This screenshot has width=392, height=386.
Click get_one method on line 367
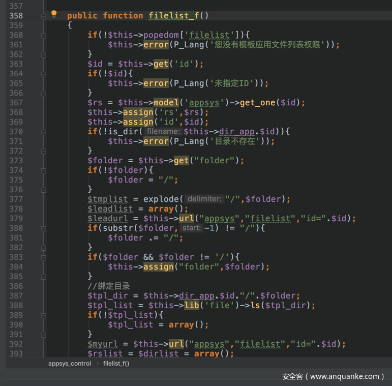point(257,103)
